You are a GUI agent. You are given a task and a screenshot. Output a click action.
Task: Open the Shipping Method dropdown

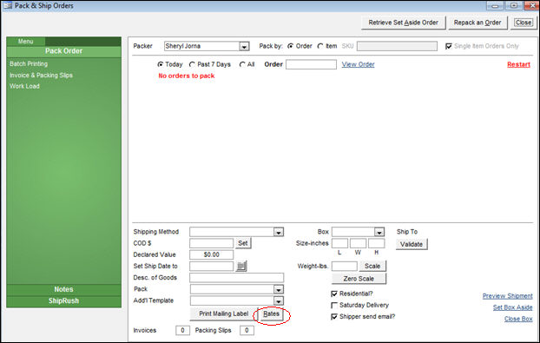[279, 232]
